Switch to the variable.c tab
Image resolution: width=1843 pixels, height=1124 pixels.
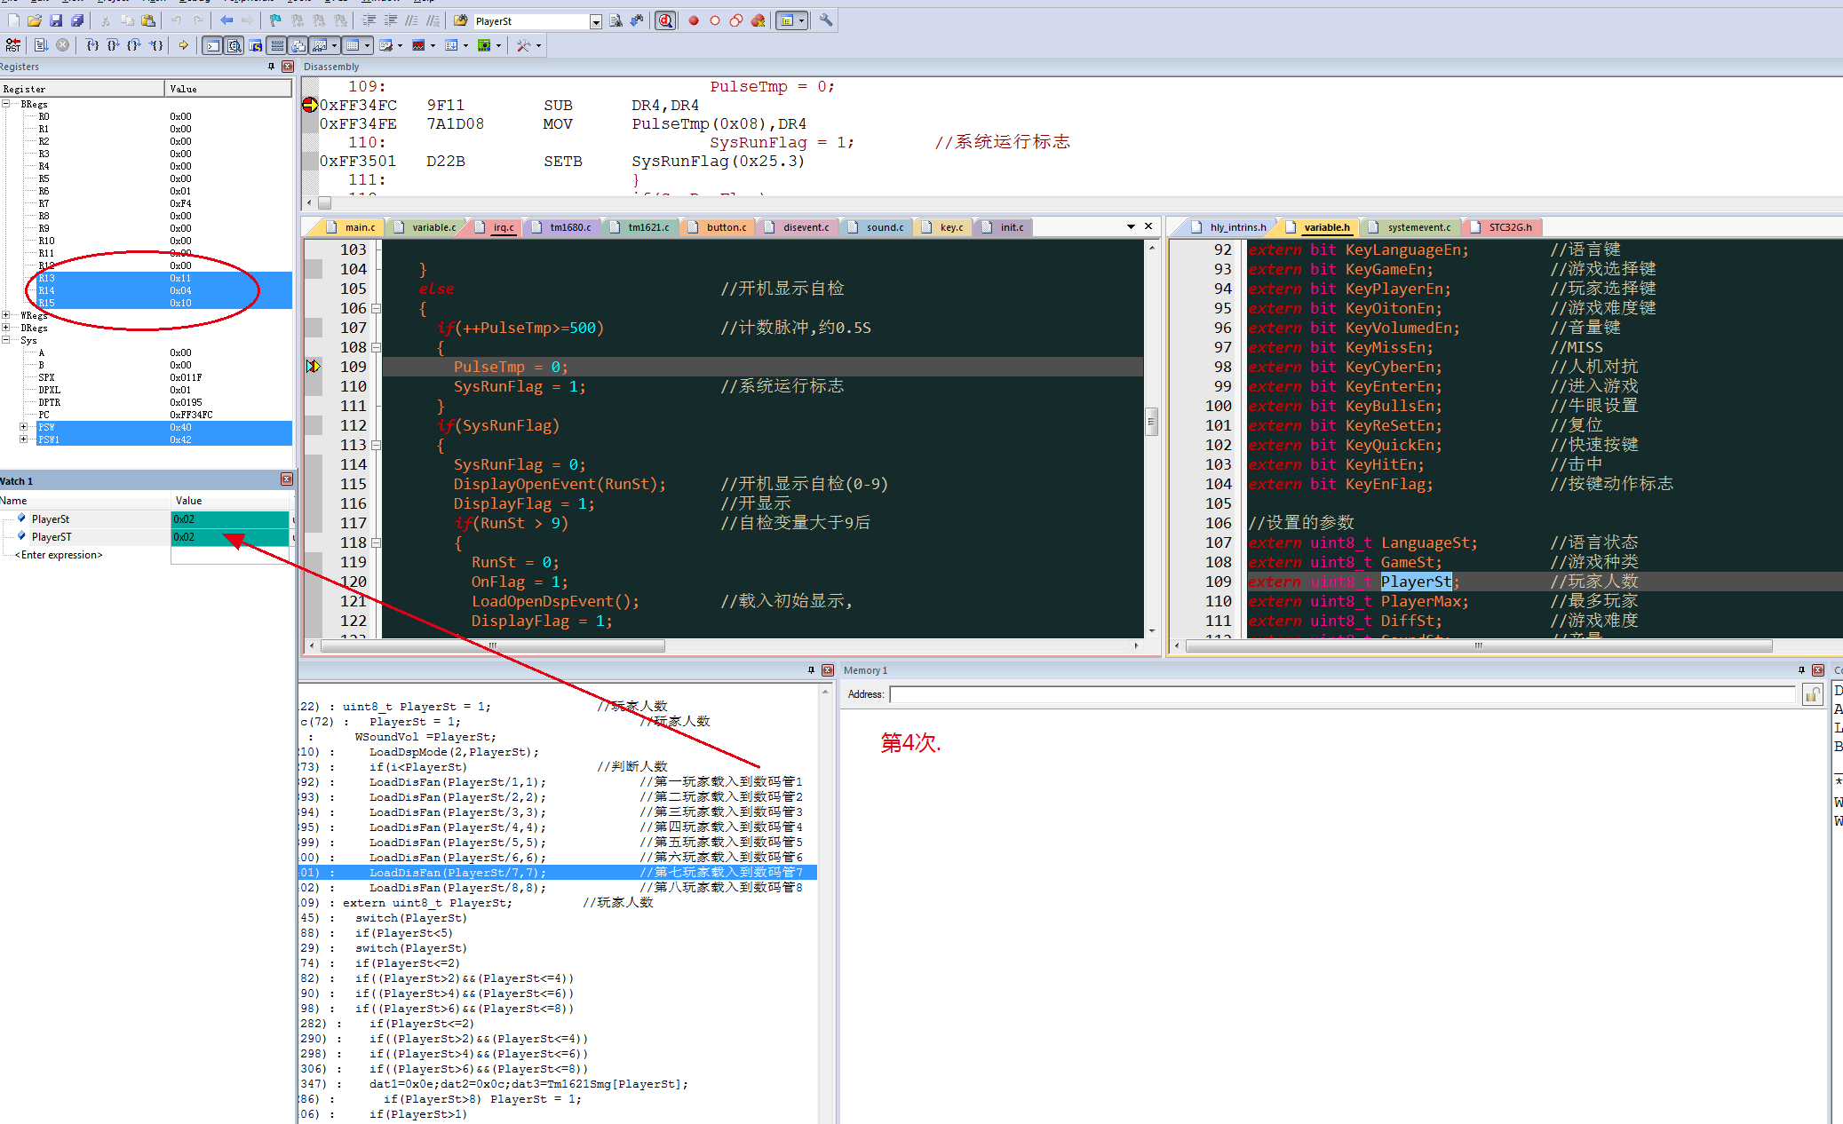coord(425,227)
